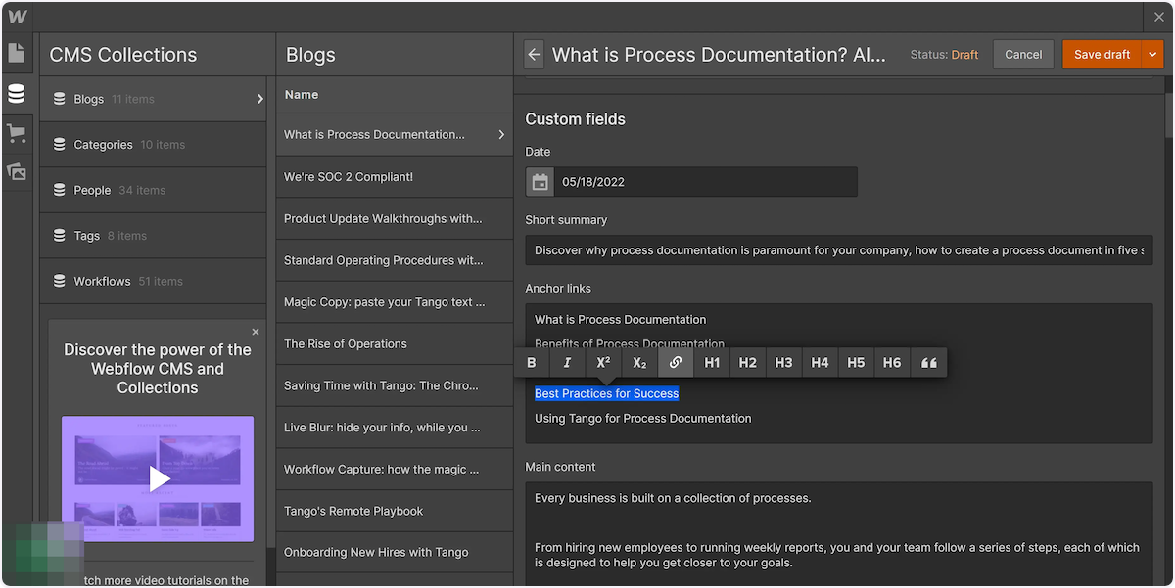This screenshot has width=1175, height=588.
Task: Set selected text to H4 heading
Action: [820, 363]
